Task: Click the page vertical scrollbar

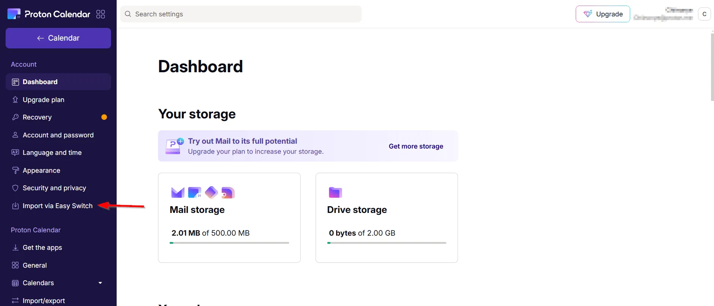Action: (712, 67)
